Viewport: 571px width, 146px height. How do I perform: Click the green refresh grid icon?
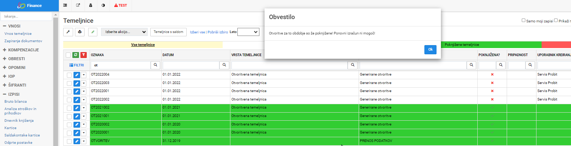(x=76, y=55)
